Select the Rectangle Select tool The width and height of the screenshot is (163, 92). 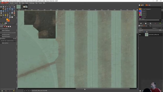pos(1,7)
